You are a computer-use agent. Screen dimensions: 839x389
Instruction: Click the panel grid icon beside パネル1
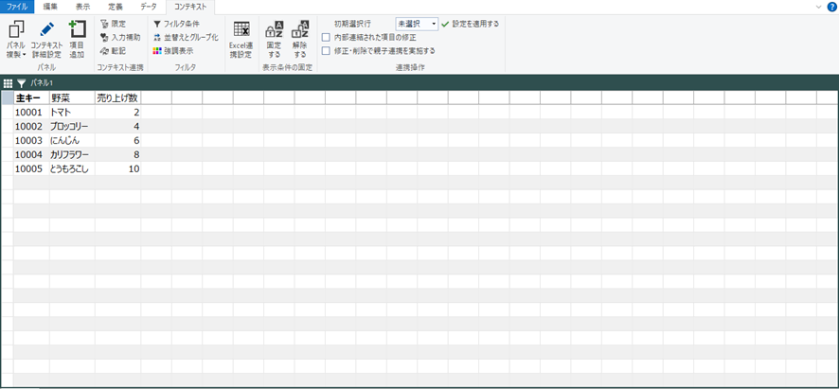point(8,83)
